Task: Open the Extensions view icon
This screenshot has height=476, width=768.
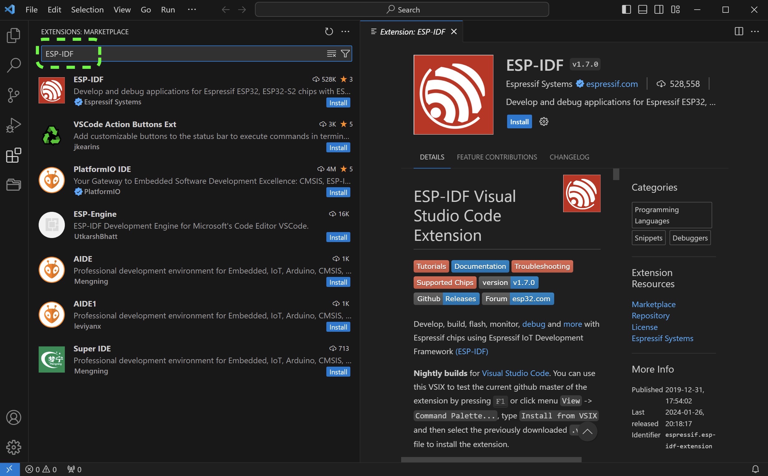Action: click(13, 155)
